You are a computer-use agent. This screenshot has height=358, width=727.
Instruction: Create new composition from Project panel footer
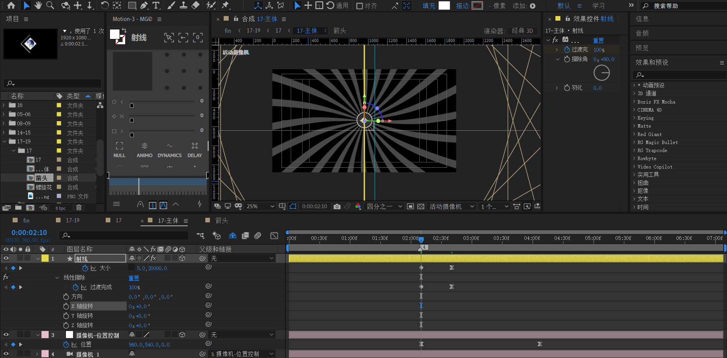30,207
